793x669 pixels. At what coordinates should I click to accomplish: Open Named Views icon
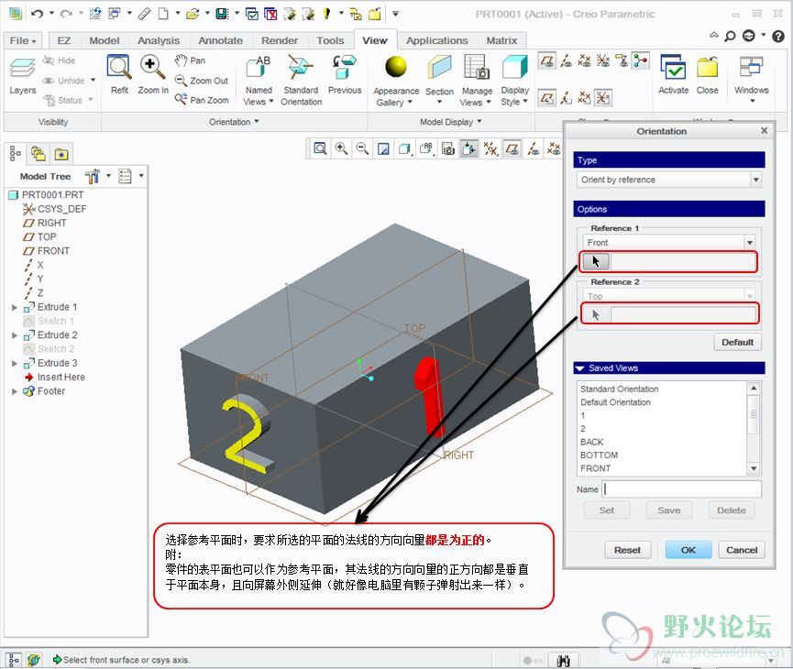(x=259, y=81)
